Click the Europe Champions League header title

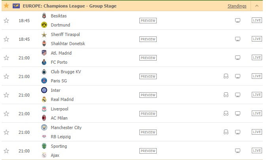tap(70, 6)
